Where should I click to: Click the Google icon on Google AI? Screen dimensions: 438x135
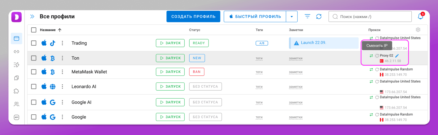point(53,102)
